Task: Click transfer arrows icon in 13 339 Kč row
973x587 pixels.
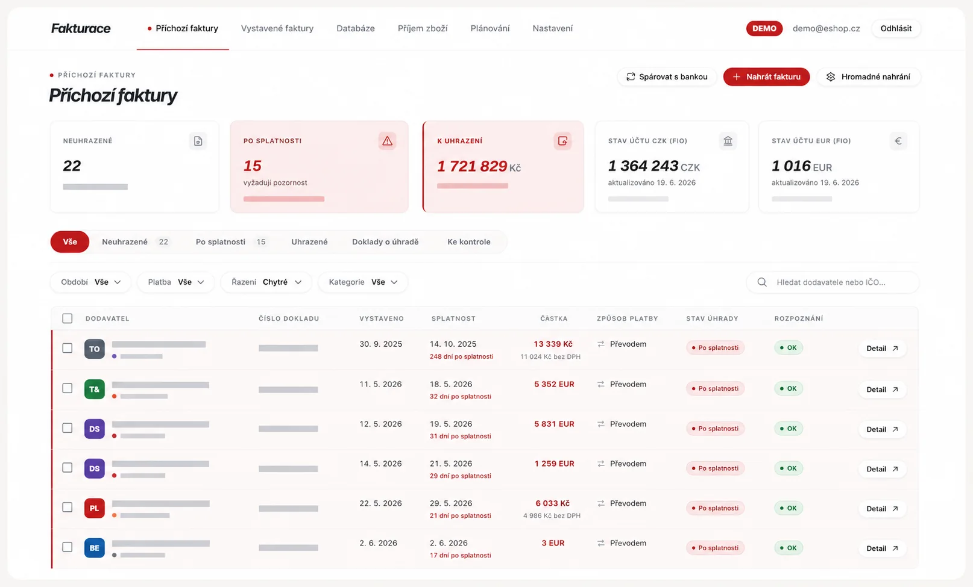Action: (601, 344)
